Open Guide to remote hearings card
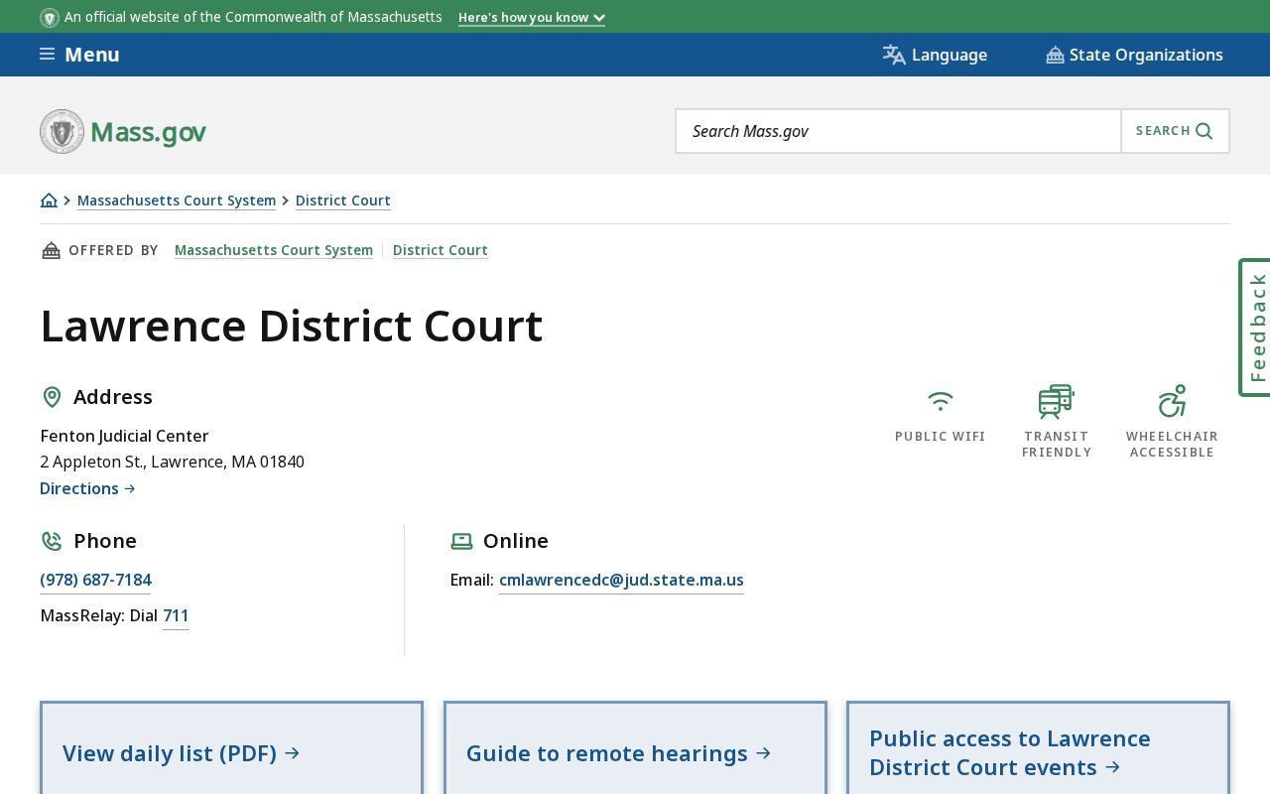The height and width of the screenshot is (794, 1270). (x=635, y=748)
